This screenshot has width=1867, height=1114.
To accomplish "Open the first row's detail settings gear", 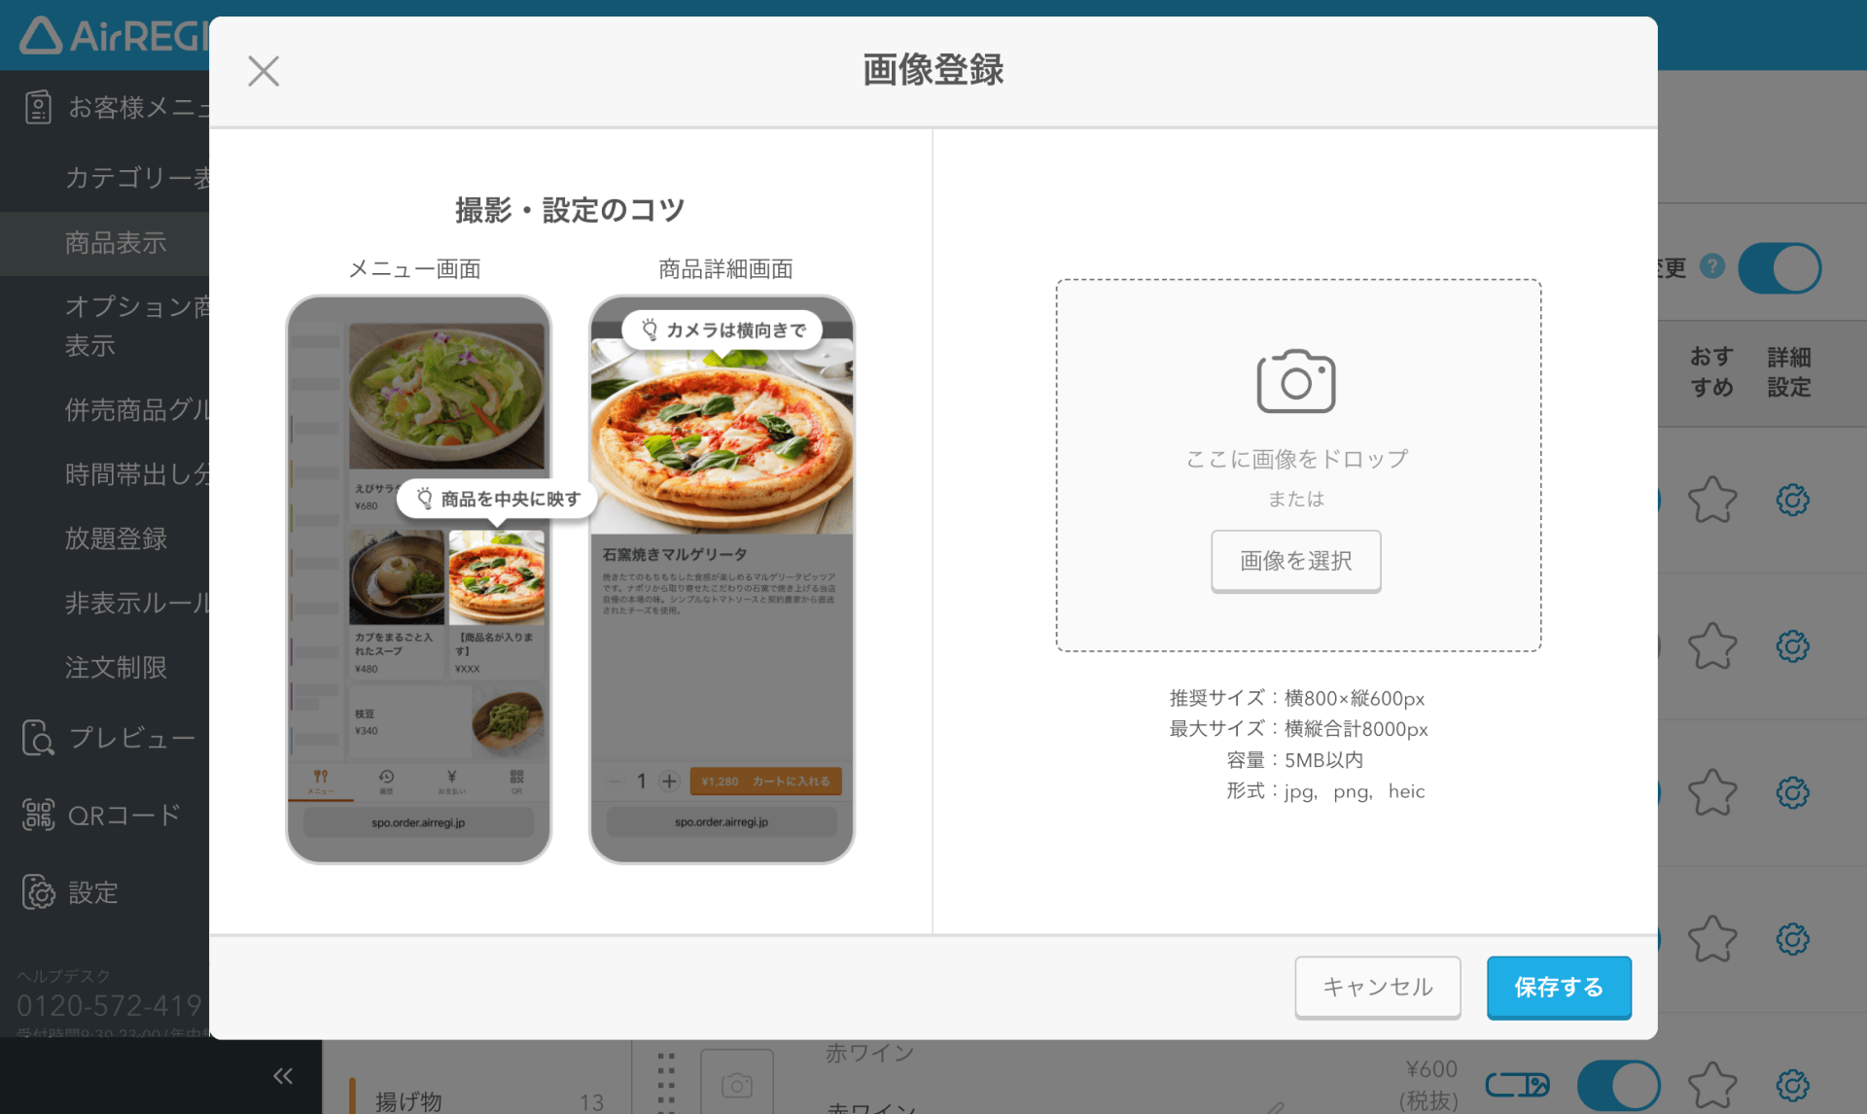I will point(1792,501).
